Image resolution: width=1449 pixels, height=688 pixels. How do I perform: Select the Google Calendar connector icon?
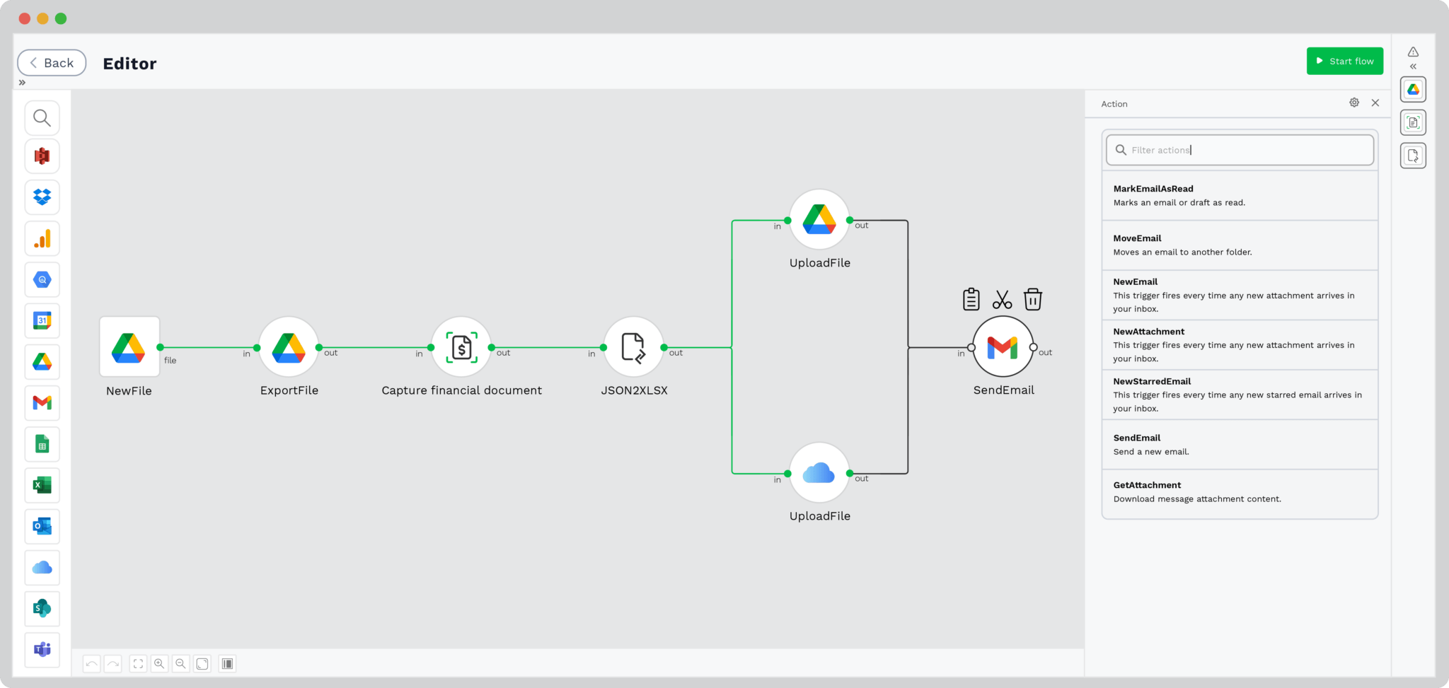click(x=42, y=321)
